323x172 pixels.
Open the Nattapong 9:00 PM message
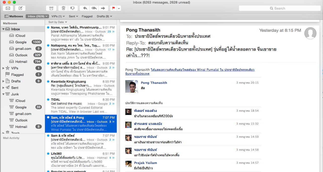click(81, 51)
